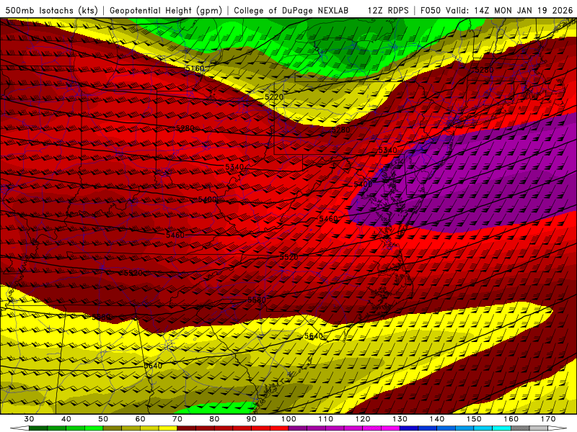Pick the 5400 label touching the purple area
Image resolution: width=577 pixels, height=432 pixels.
pos(363,184)
